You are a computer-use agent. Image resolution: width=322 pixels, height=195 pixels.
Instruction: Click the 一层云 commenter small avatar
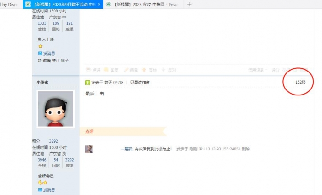(89, 149)
